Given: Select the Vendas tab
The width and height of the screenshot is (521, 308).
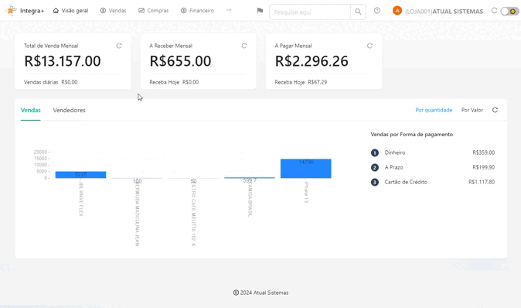Looking at the screenshot, I should [31, 110].
